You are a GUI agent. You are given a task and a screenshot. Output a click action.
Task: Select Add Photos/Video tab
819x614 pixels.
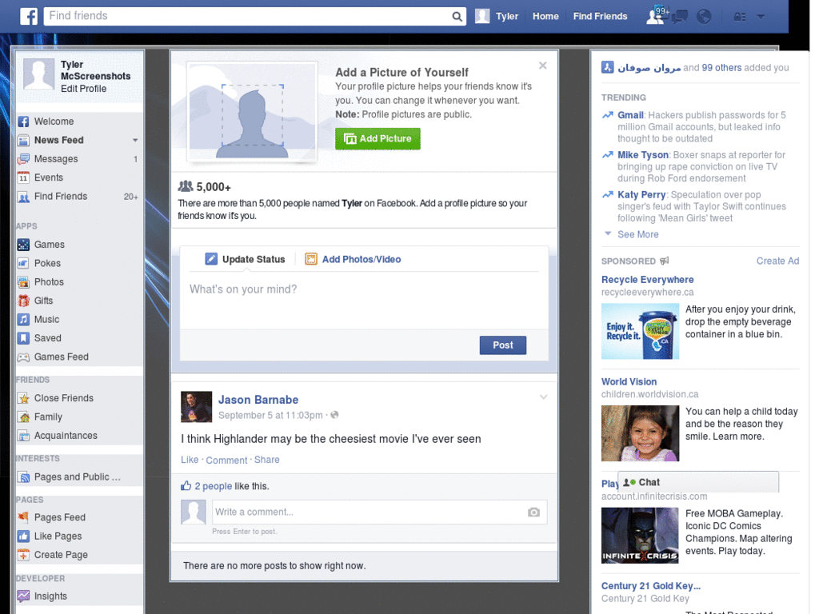point(353,259)
